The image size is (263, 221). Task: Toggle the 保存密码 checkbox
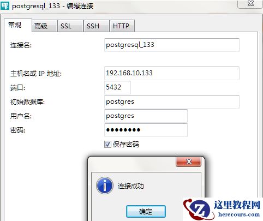107,145
